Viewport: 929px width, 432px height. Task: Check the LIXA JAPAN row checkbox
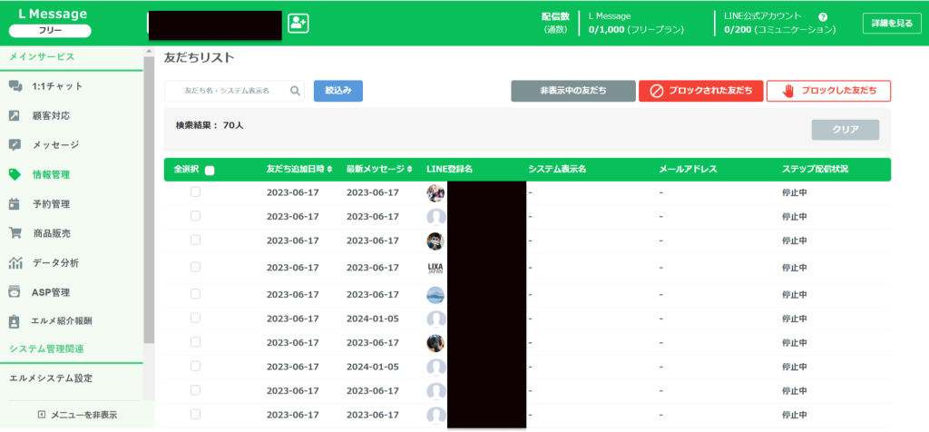195,268
